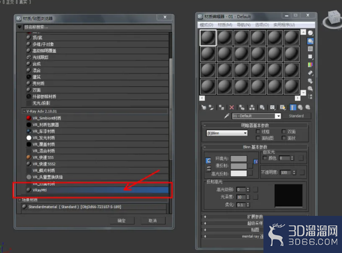Click the 环境光 color swatch
Viewport: 342px width, 253px height.
coord(239,158)
